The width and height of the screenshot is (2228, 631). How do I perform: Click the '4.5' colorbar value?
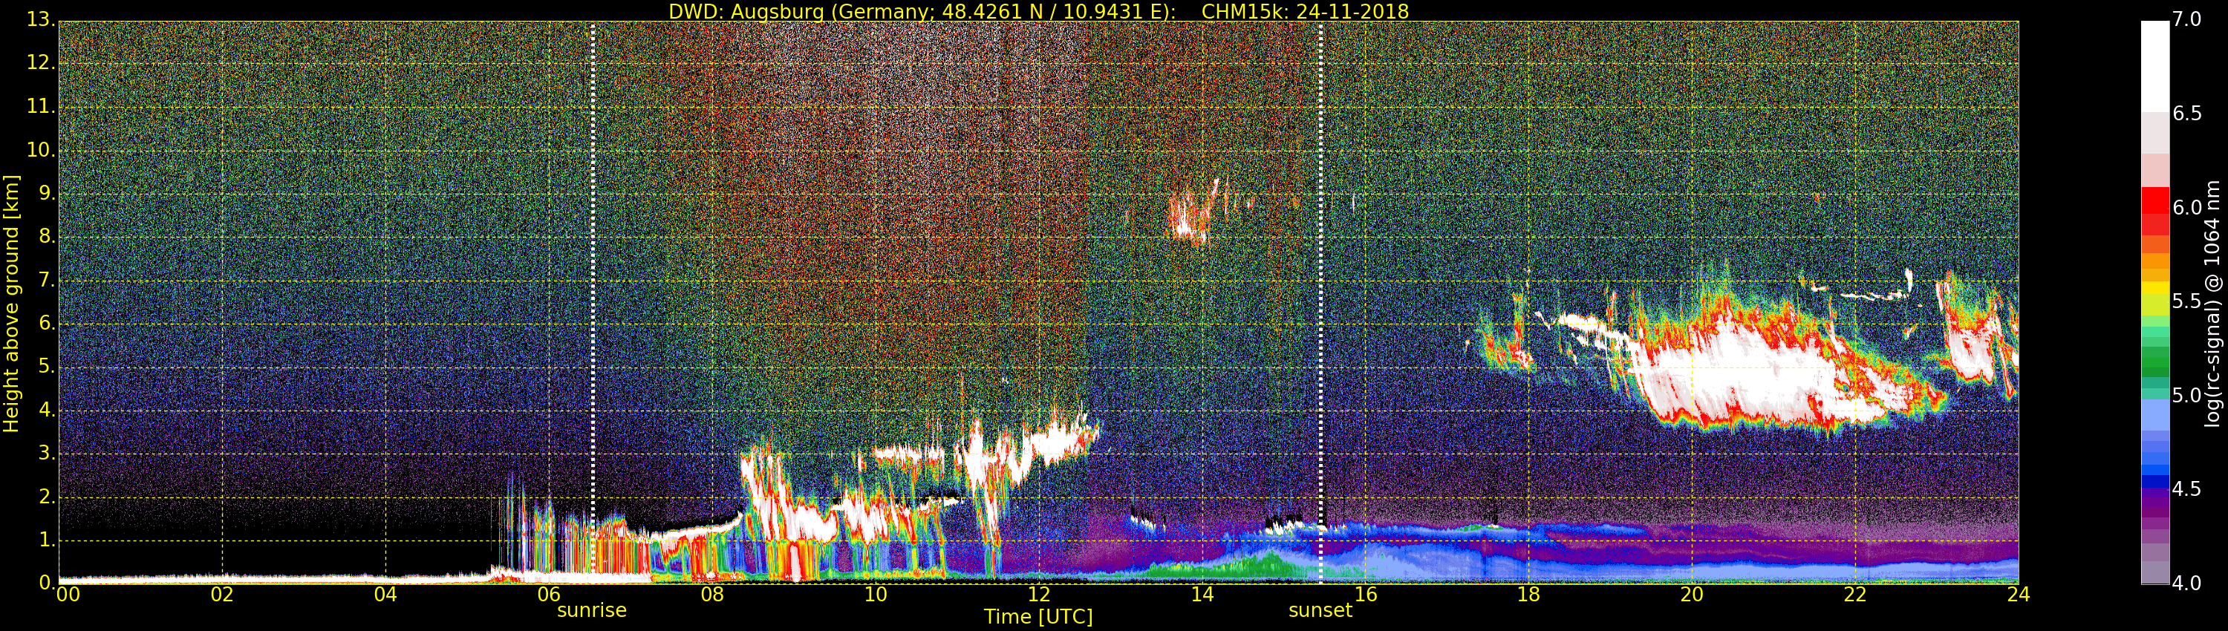(2186, 489)
